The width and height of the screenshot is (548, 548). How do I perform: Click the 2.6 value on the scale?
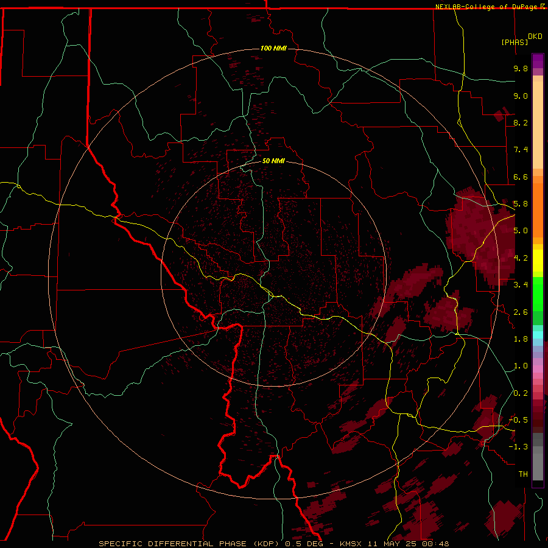coord(521,312)
